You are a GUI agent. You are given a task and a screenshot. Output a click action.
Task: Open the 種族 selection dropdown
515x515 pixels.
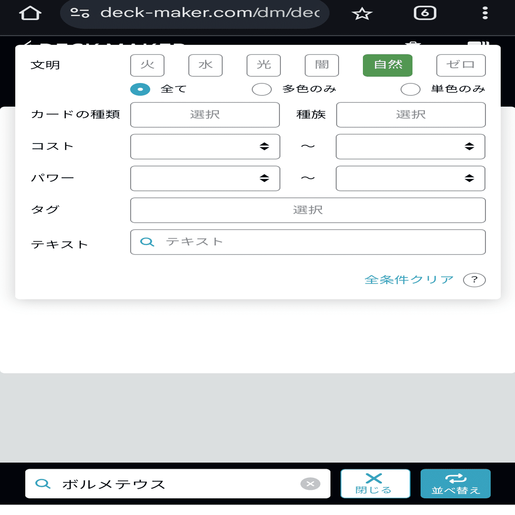411,114
